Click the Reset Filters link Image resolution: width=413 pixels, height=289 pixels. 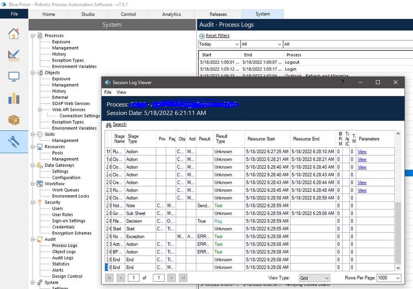(217, 36)
